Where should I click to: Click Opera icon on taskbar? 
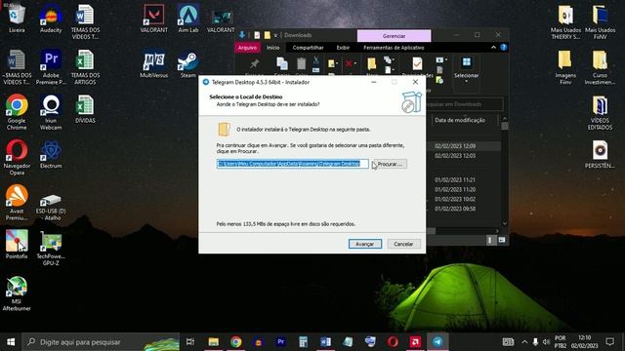coord(393,342)
